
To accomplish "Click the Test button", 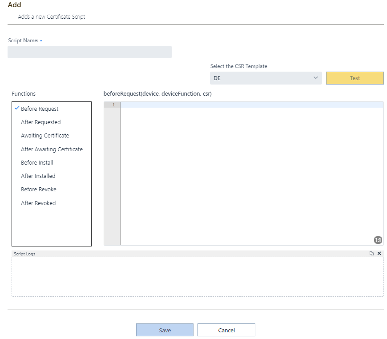I will pos(355,78).
